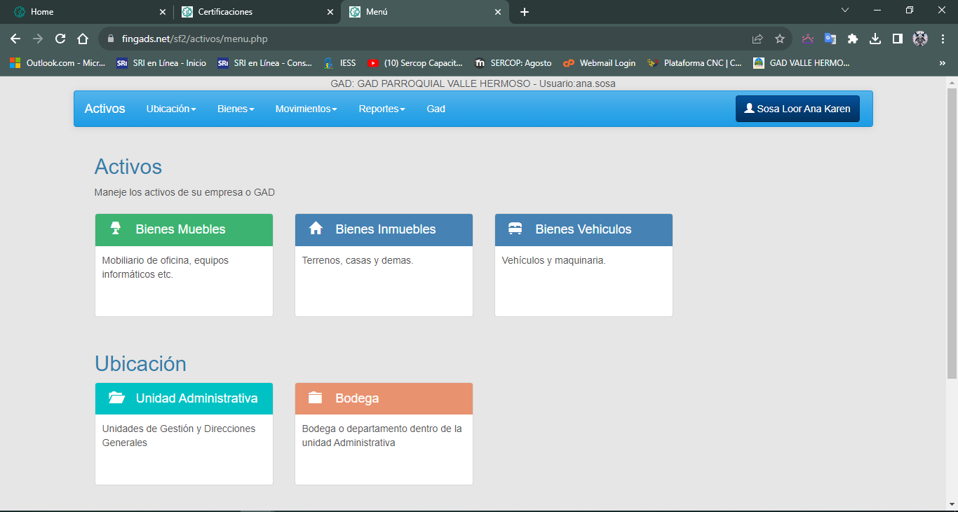Reload the page with browser refresh icon
This screenshot has height=512, width=958.
60,39
